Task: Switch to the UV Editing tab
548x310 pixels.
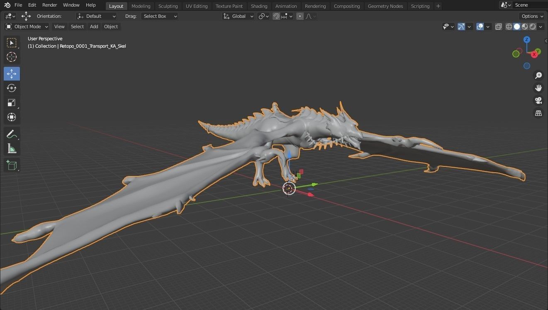Action: point(197,6)
